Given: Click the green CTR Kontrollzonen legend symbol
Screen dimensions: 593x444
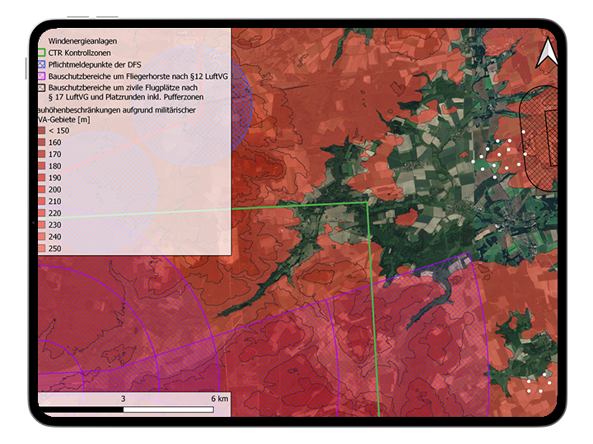Looking at the screenshot, I should [x=42, y=52].
